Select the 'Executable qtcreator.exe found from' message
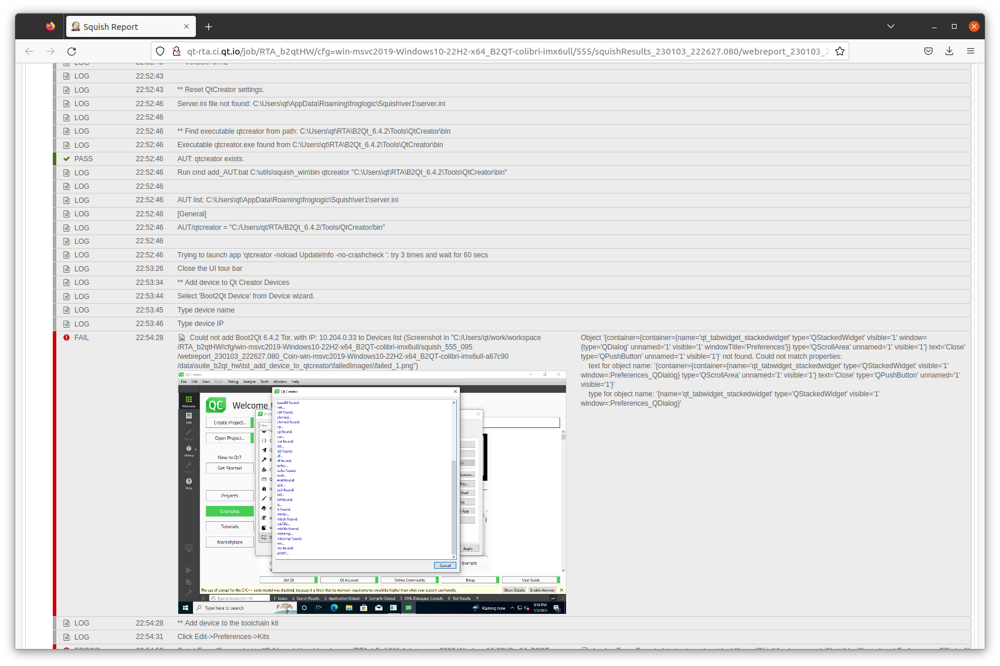The width and height of the screenshot is (1000, 666). [310, 145]
